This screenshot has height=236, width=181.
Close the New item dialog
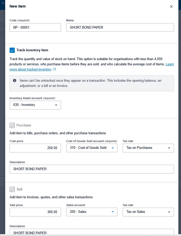(x=171, y=7)
